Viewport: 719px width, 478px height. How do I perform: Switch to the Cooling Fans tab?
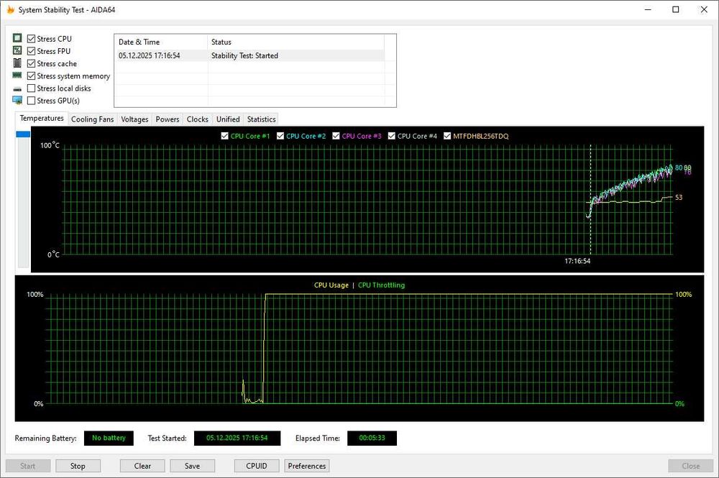click(x=92, y=119)
